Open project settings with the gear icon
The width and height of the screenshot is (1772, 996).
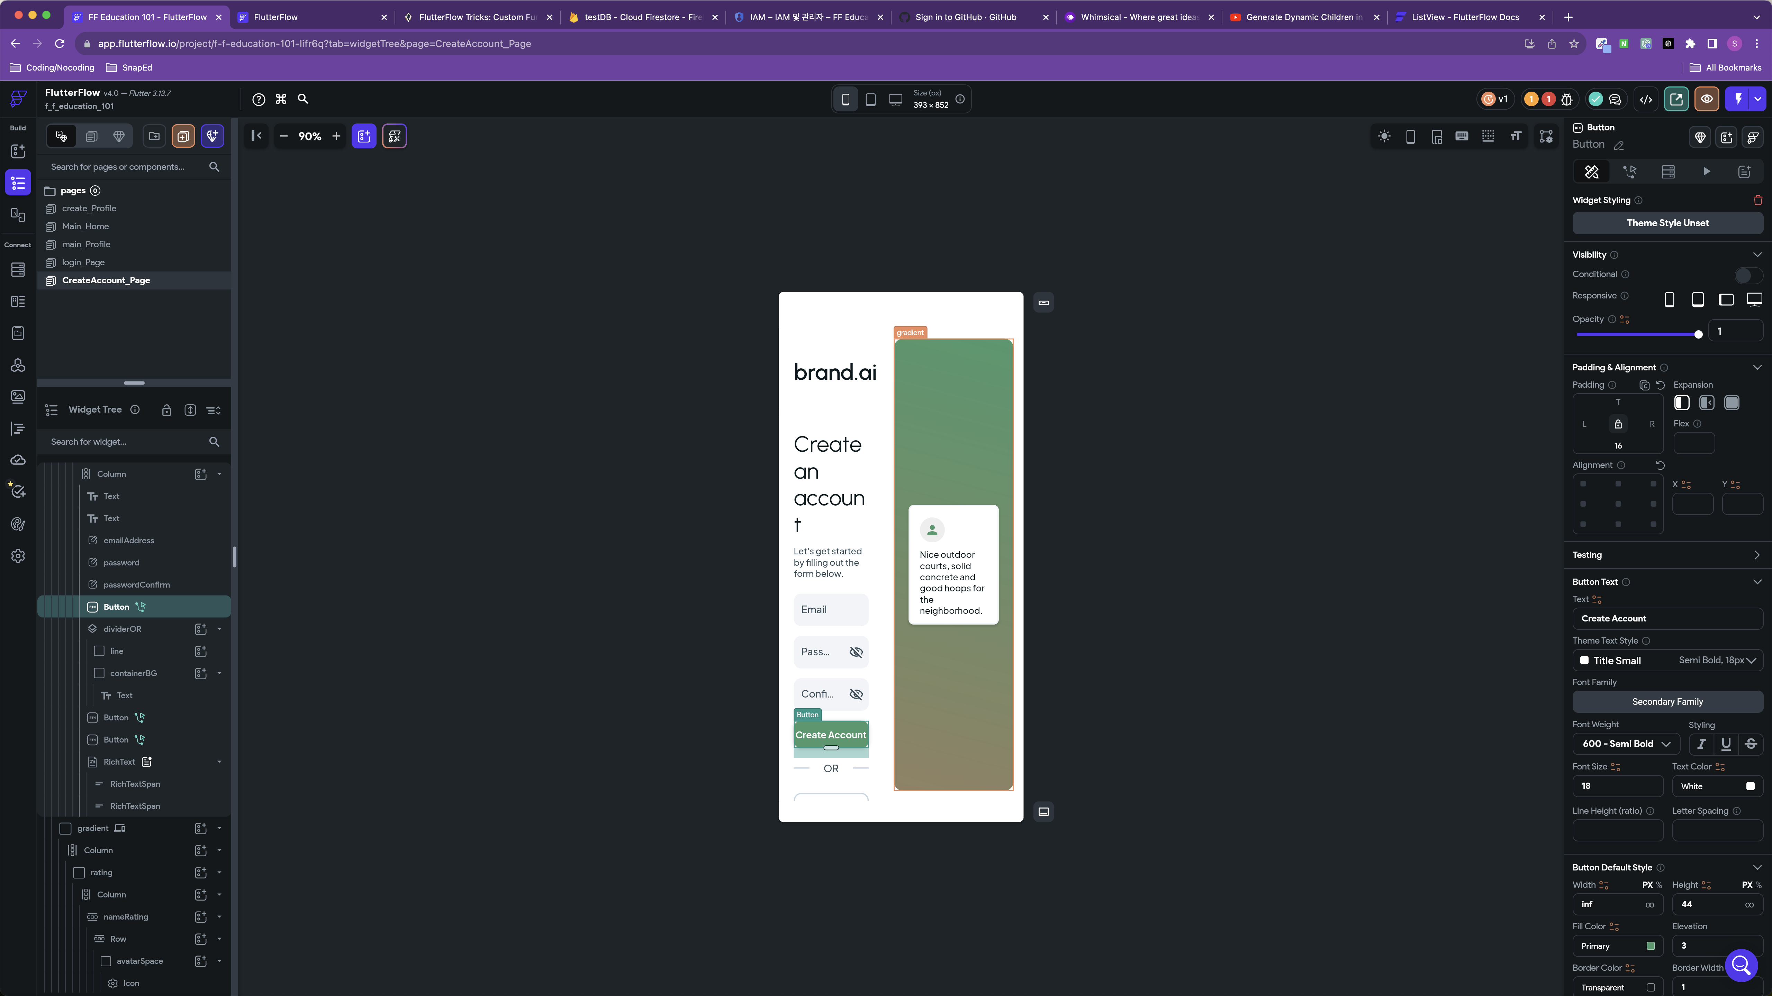click(x=17, y=555)
